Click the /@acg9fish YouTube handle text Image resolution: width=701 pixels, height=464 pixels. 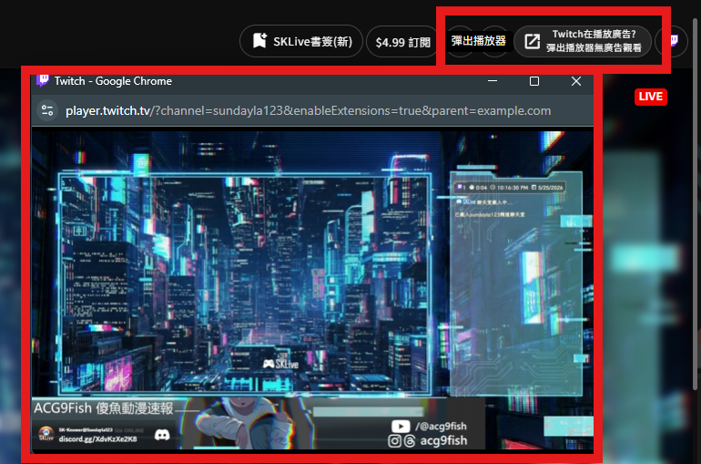click(441, 426)
